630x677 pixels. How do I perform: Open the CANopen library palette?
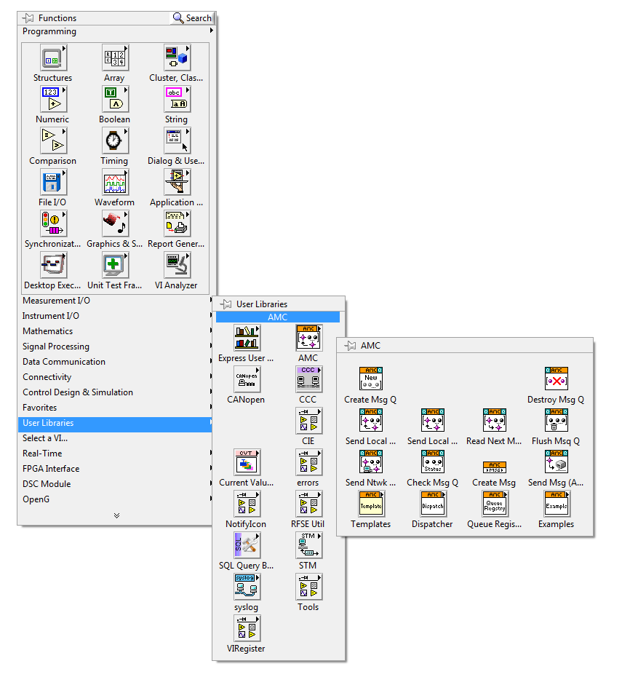247,379
